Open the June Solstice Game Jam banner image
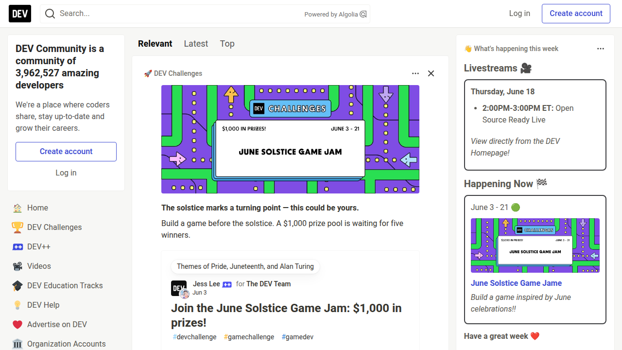The width and height of the screenshot is (622, 350). [x=290, y=140]
